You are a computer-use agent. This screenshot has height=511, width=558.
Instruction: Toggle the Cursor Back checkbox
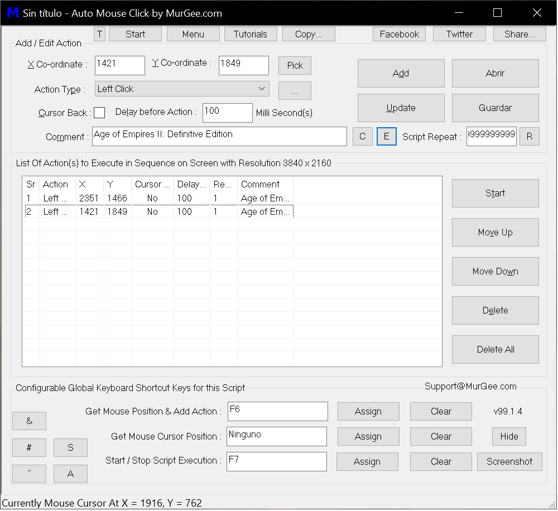99,113
